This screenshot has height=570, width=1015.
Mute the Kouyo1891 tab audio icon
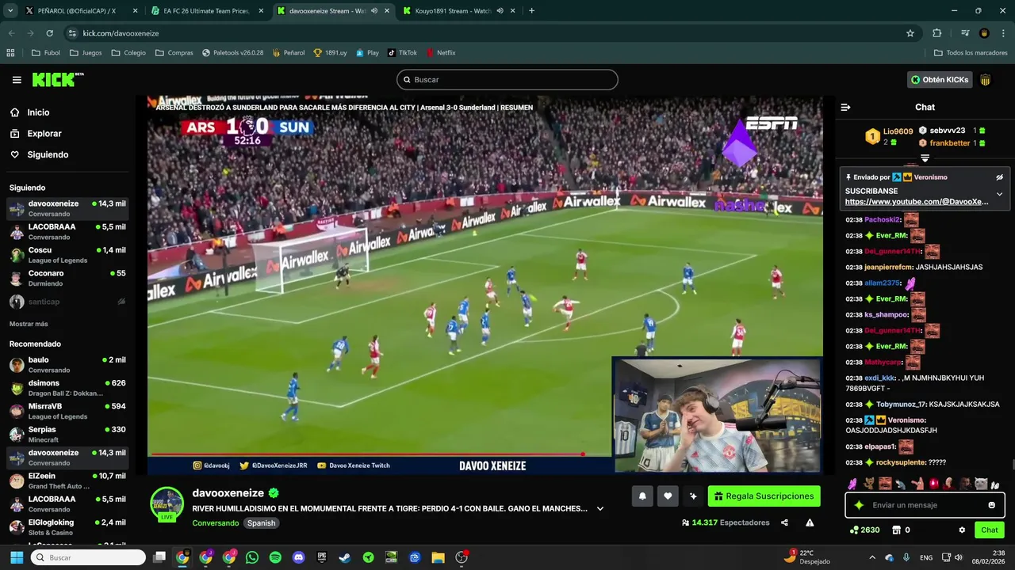tap(500, 11)
